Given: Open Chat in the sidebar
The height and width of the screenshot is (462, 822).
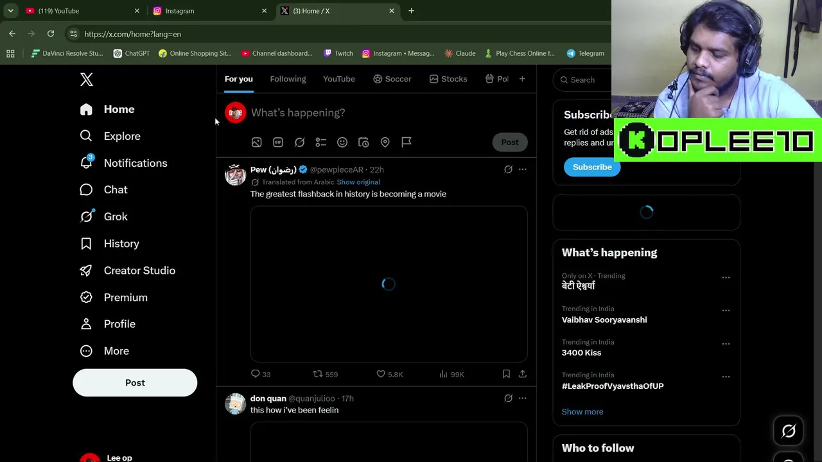Looking at the screenshot, I should tap(103, 190).
